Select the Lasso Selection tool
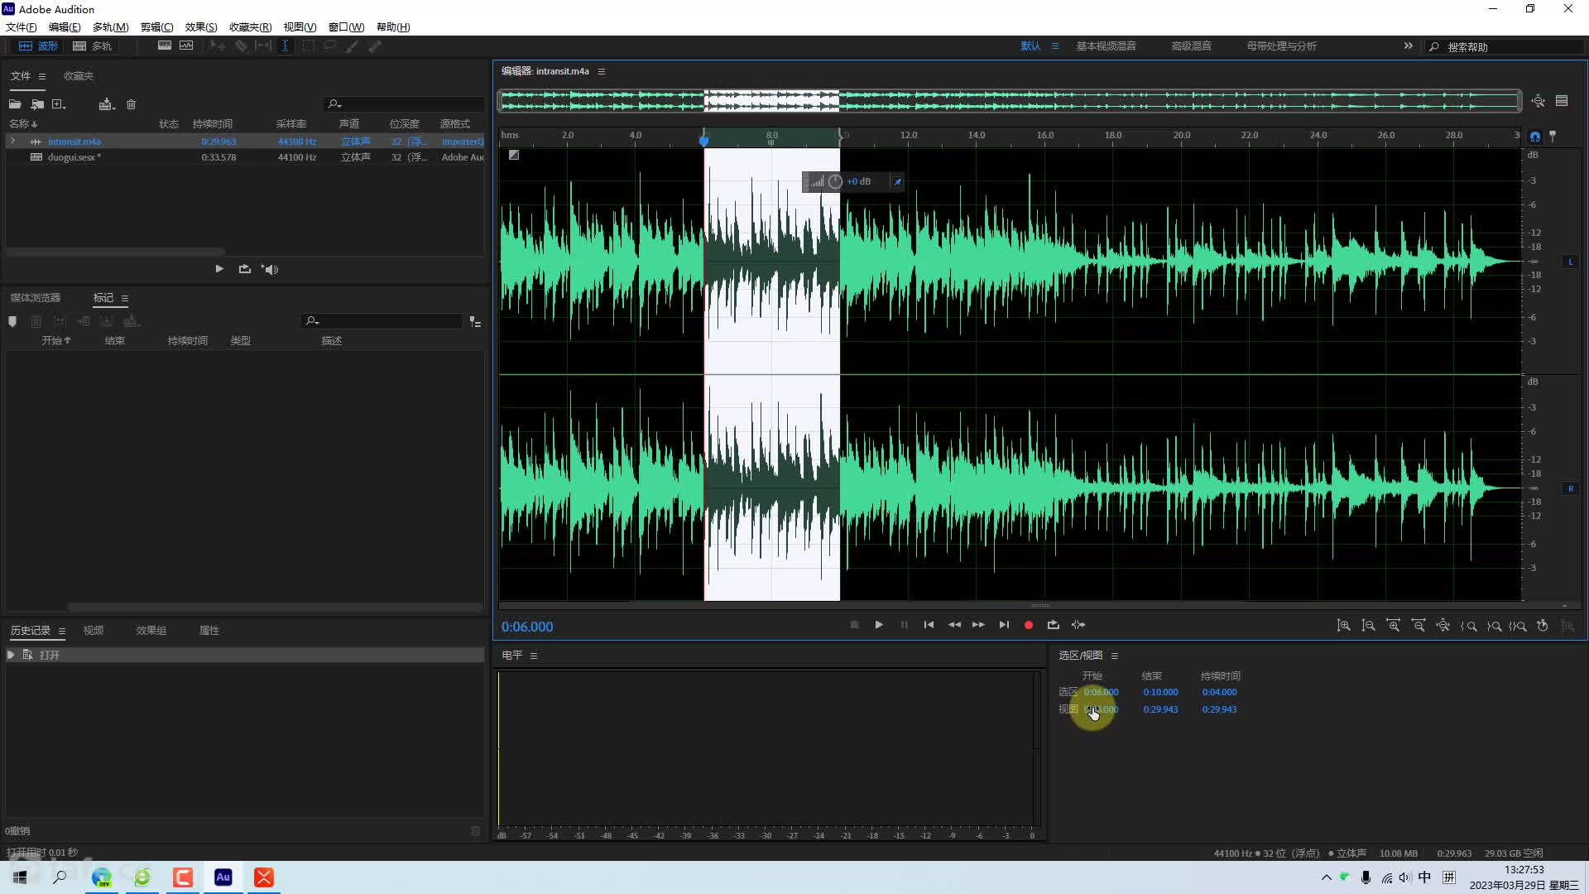The height and width of the screenshot is (894, 1589). pos(329,46)
